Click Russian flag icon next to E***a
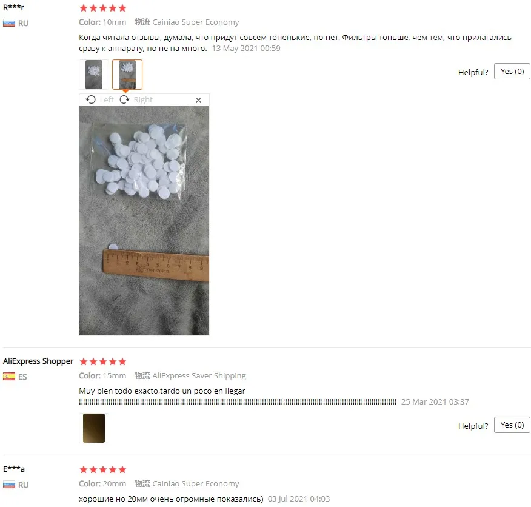531x507 pixels. [x=9, y=485]
